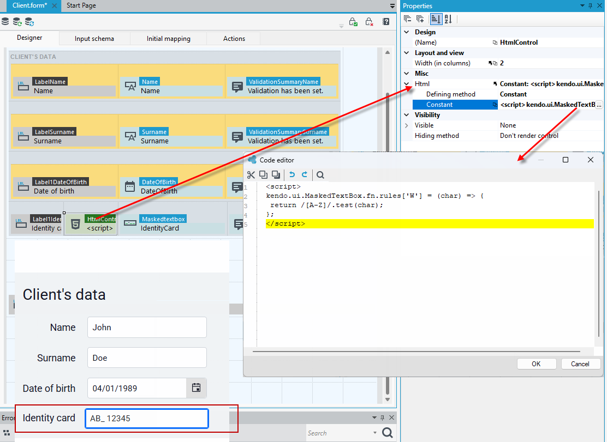
Task: Collapse the Layout and view section
Action: [x=407, y=53]
